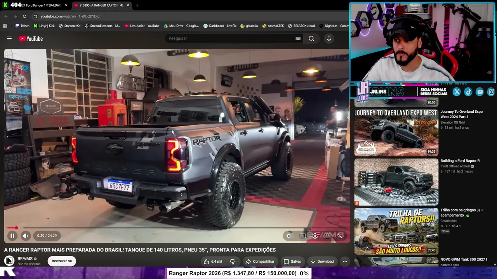Image resolution: width=497 pixels, height=279 pixels.
Task: Open the StreamElements bookmark
Action: point(103,26)
